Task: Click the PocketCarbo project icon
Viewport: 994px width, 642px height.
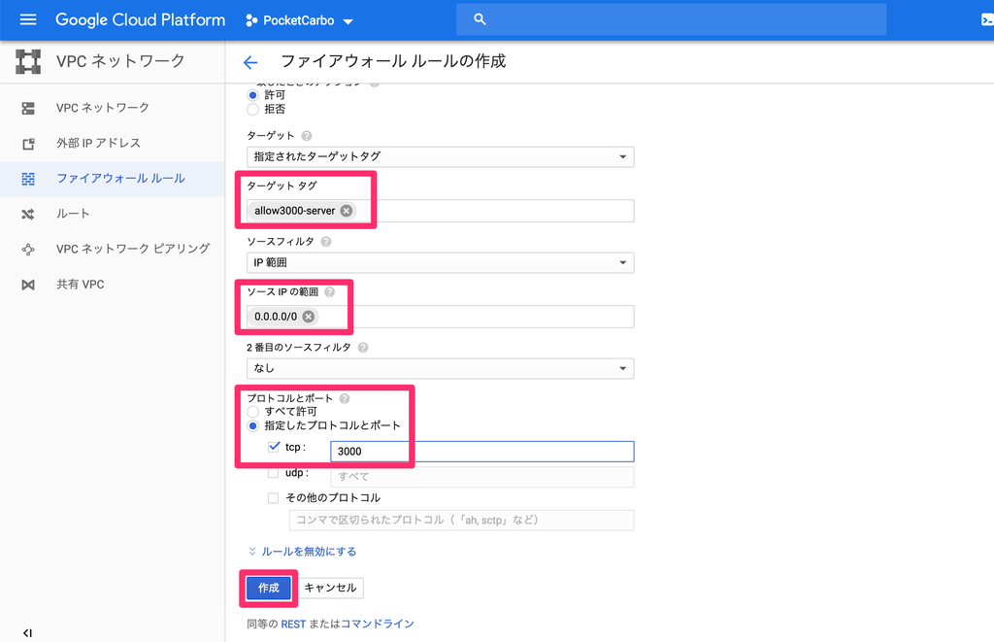Action: pos(251,20)
